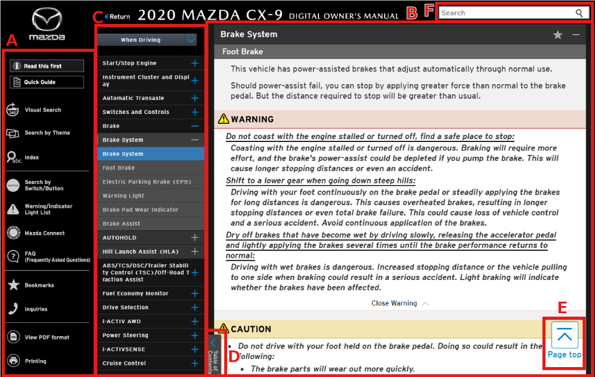The image size is (595, 377).
Task: Click the Printing icon
Action: (13, 361)
